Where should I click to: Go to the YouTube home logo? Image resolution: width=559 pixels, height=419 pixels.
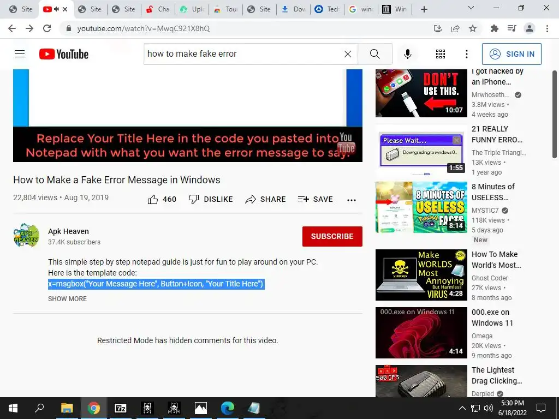coord(64,54)
